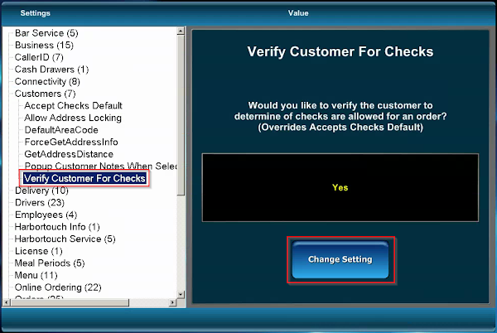Select the Employees category
The height and width of the screenshot is (333, 497).
(46, 215)
